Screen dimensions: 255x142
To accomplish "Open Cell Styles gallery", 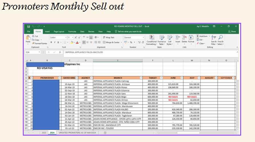I will pyautogui.click(x=170, y=40).
